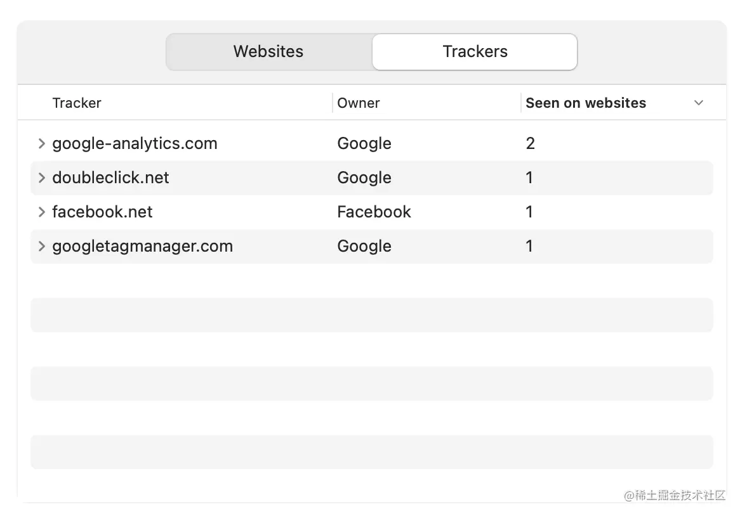
Task: Click the Seen on websites header label
Action: (586, 103)
